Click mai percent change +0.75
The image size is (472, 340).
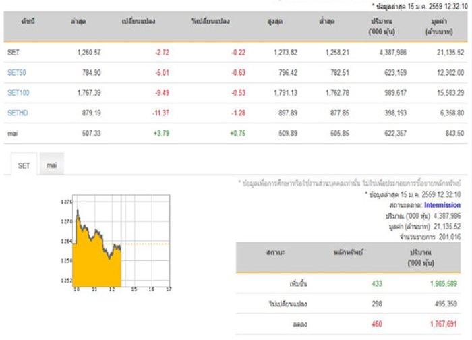pyautogui.click(x=238, y=133)
